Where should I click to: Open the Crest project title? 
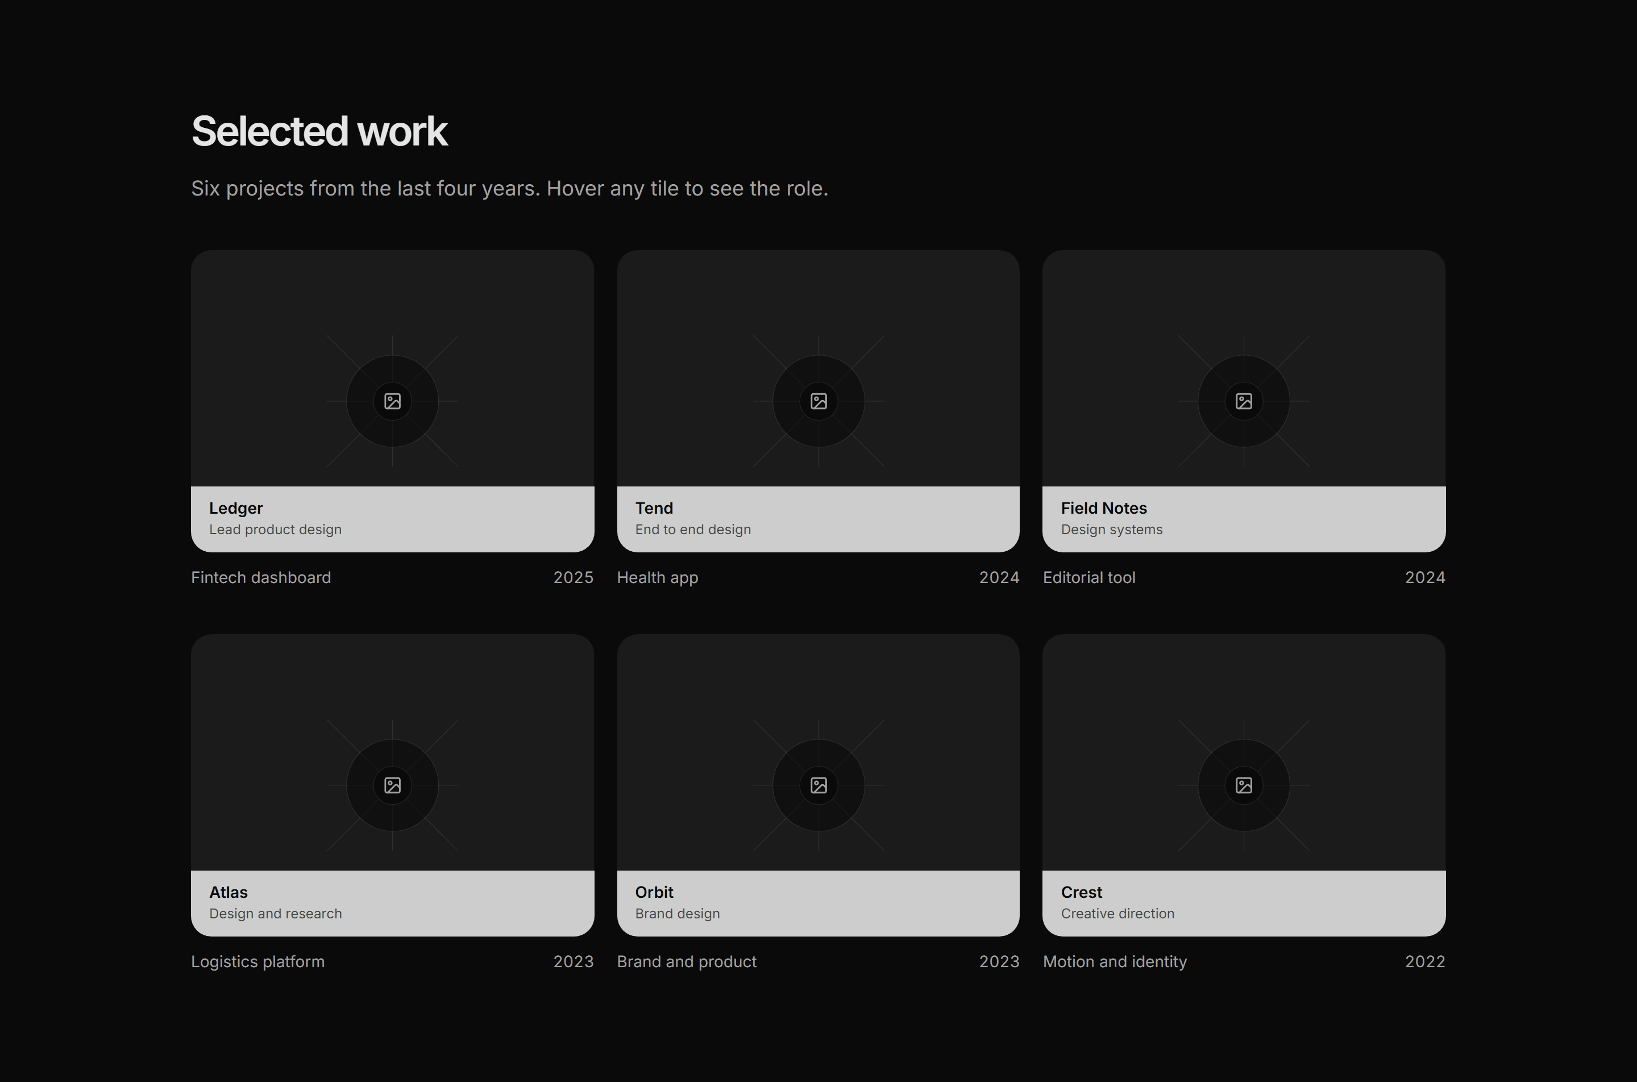1082,892
